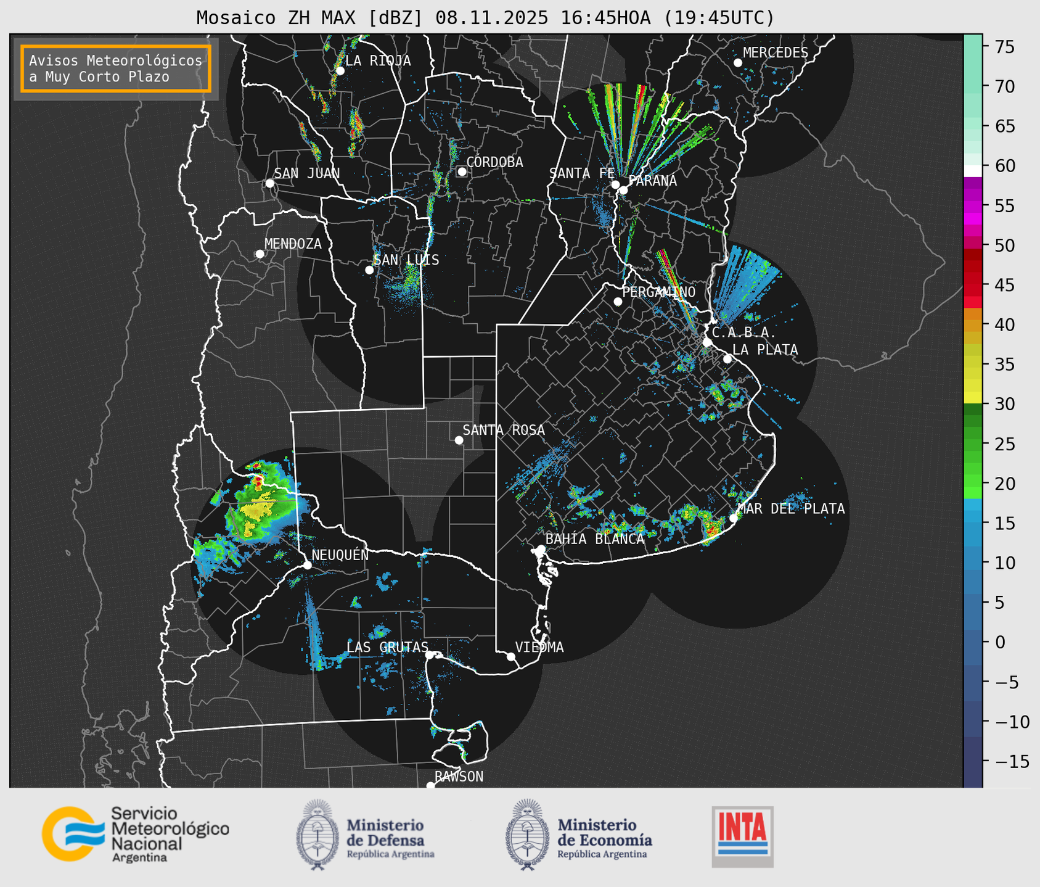Click the San Juan city label
The width and height of the screenshot is (1040, 887).
[x=306, y=173]
